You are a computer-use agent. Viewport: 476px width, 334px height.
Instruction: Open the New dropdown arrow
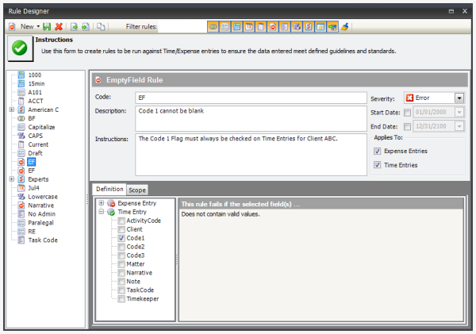coord(38,27)
